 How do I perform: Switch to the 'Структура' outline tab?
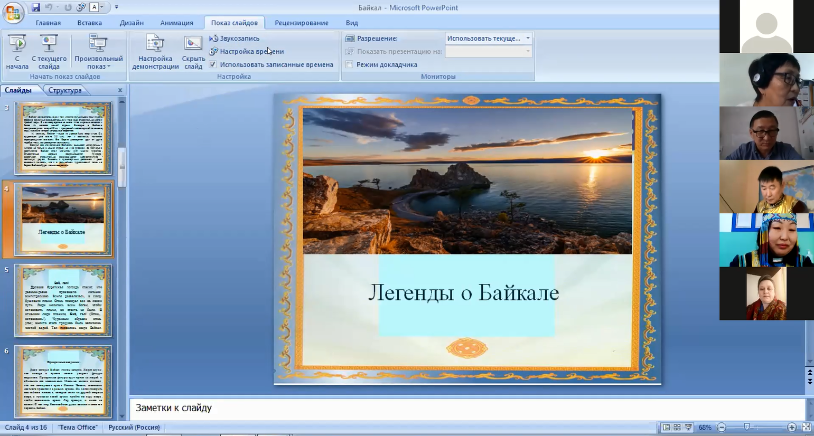coord(65,90)
